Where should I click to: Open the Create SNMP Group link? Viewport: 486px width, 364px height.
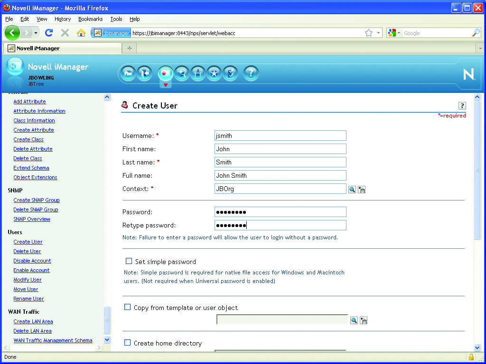pos(37,200)
